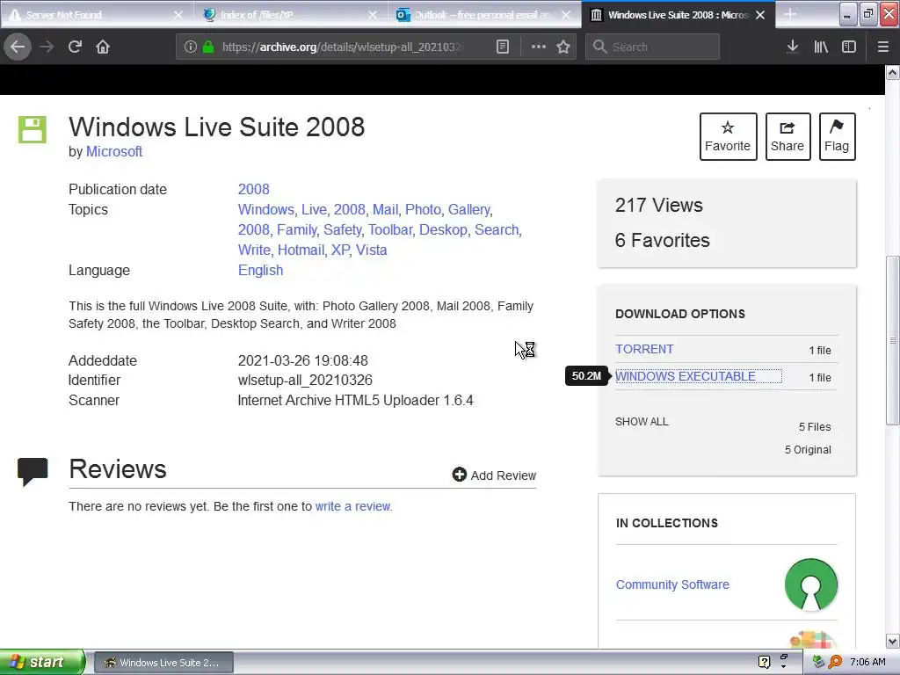The width and height of the screenshot is (900, 675).
Task: Click the green secure padlock icon
Action: [x=208, y=47]
